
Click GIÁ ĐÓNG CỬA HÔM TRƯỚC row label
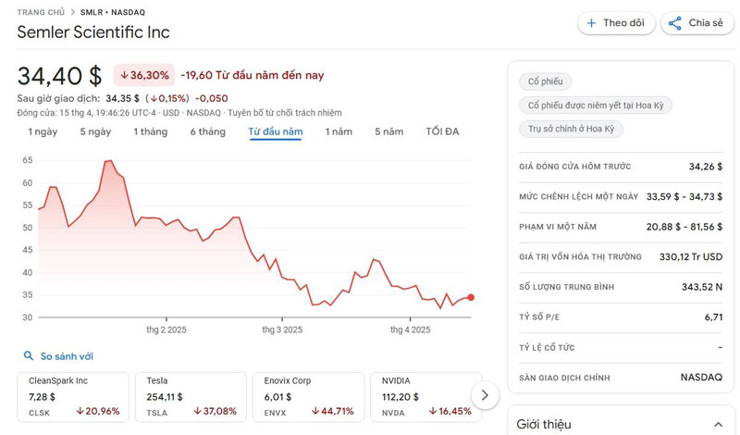(x=574, y=167)
